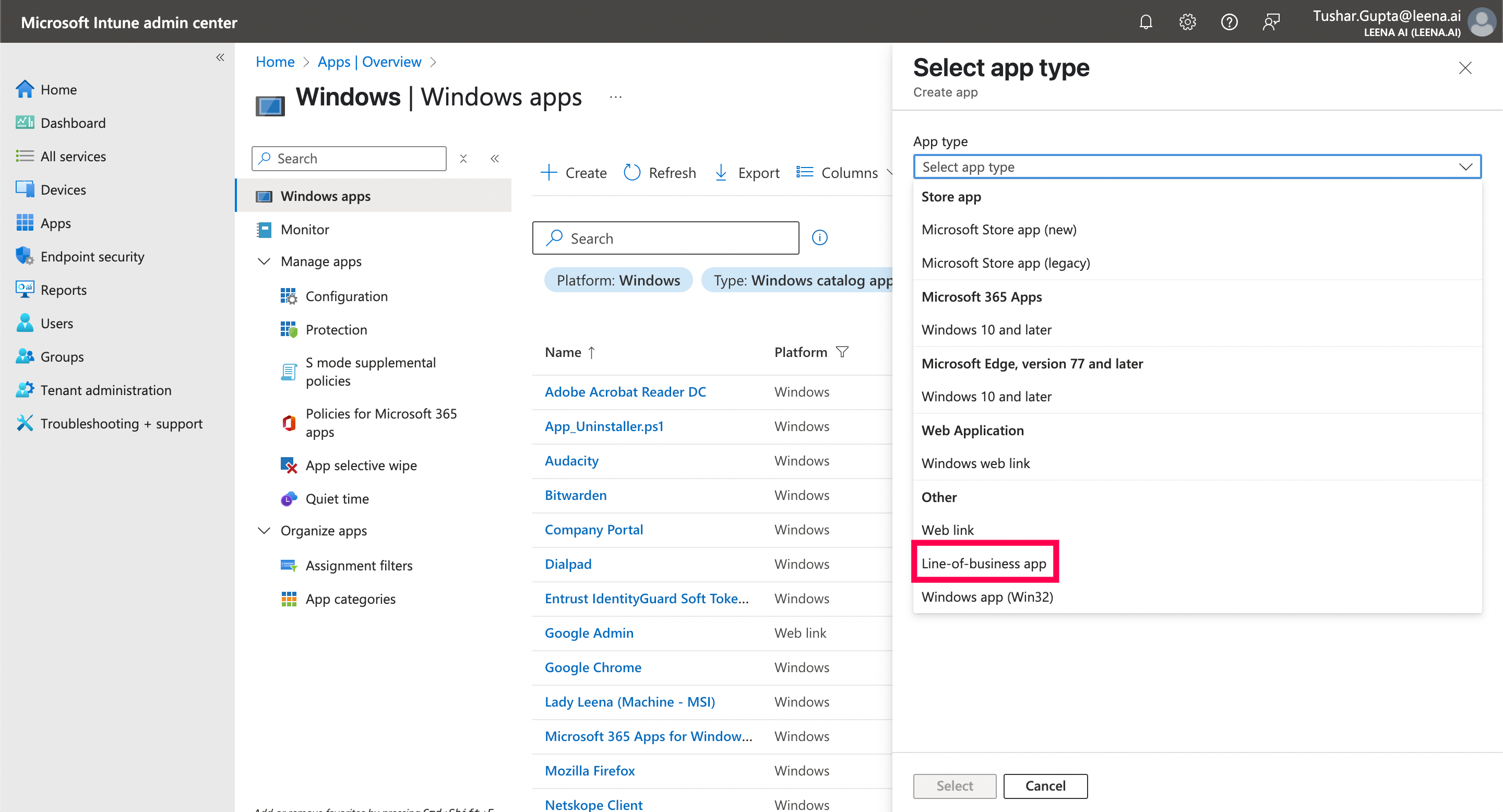
Task: Collapse the Manage apps section
Action: (x=264, y=261)
